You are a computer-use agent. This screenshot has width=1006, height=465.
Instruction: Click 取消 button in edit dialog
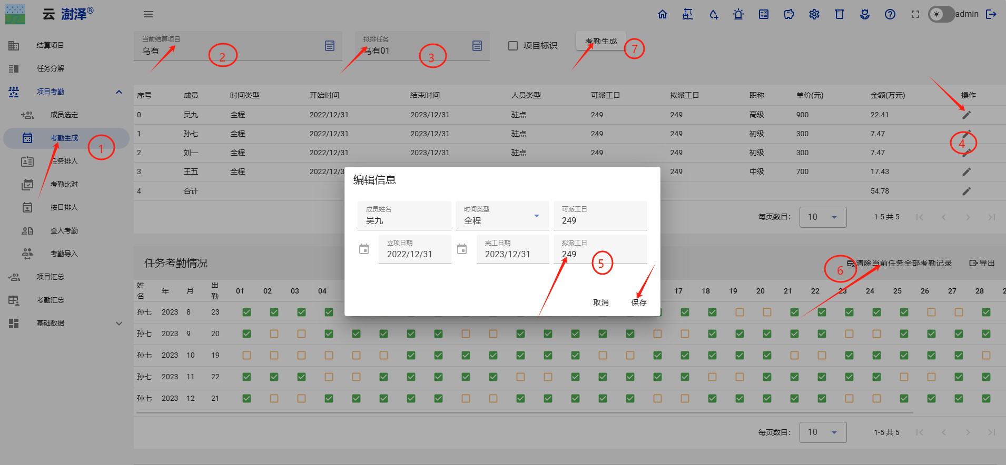click(601, 302)
